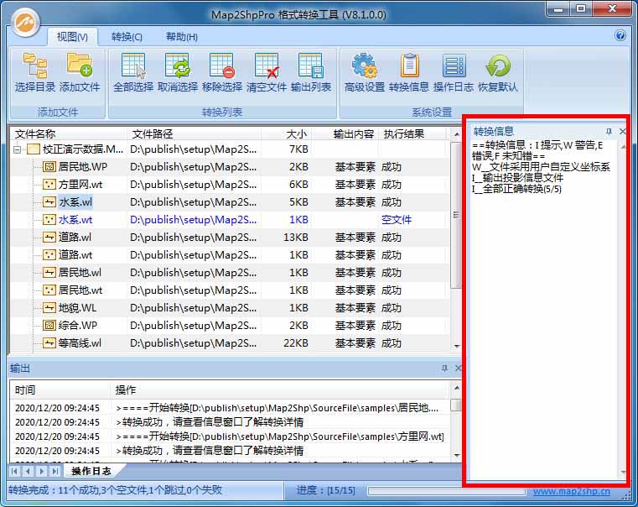Click the conversion progress bar
Screen dimensions: 638x507
click(447, 491)
